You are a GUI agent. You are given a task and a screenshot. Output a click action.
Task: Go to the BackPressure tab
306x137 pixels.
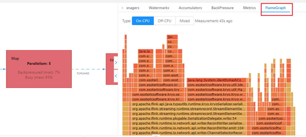[x=223, y=8]
